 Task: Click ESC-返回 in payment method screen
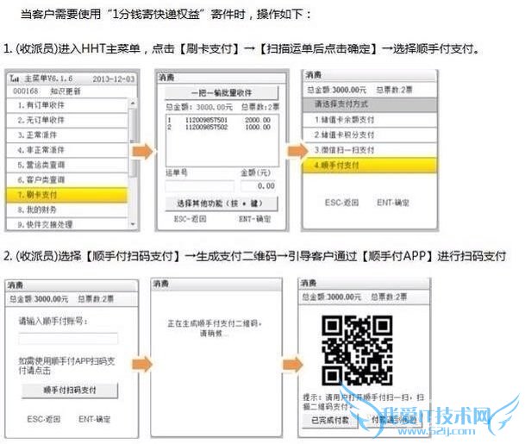point(342,203)
